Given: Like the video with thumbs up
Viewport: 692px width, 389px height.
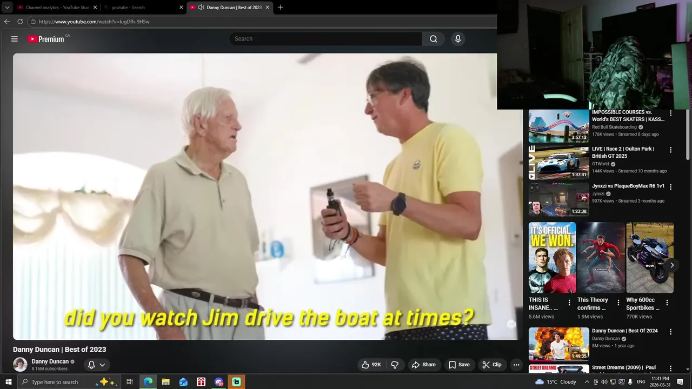Looking at the screenshot, I should (371, 365).
